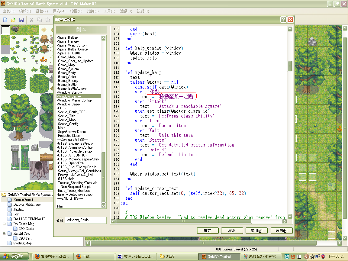The height and width of the screenshot is (261, 348).
Task: Click the script editor help question-mark button
Action: pos(283,20)
